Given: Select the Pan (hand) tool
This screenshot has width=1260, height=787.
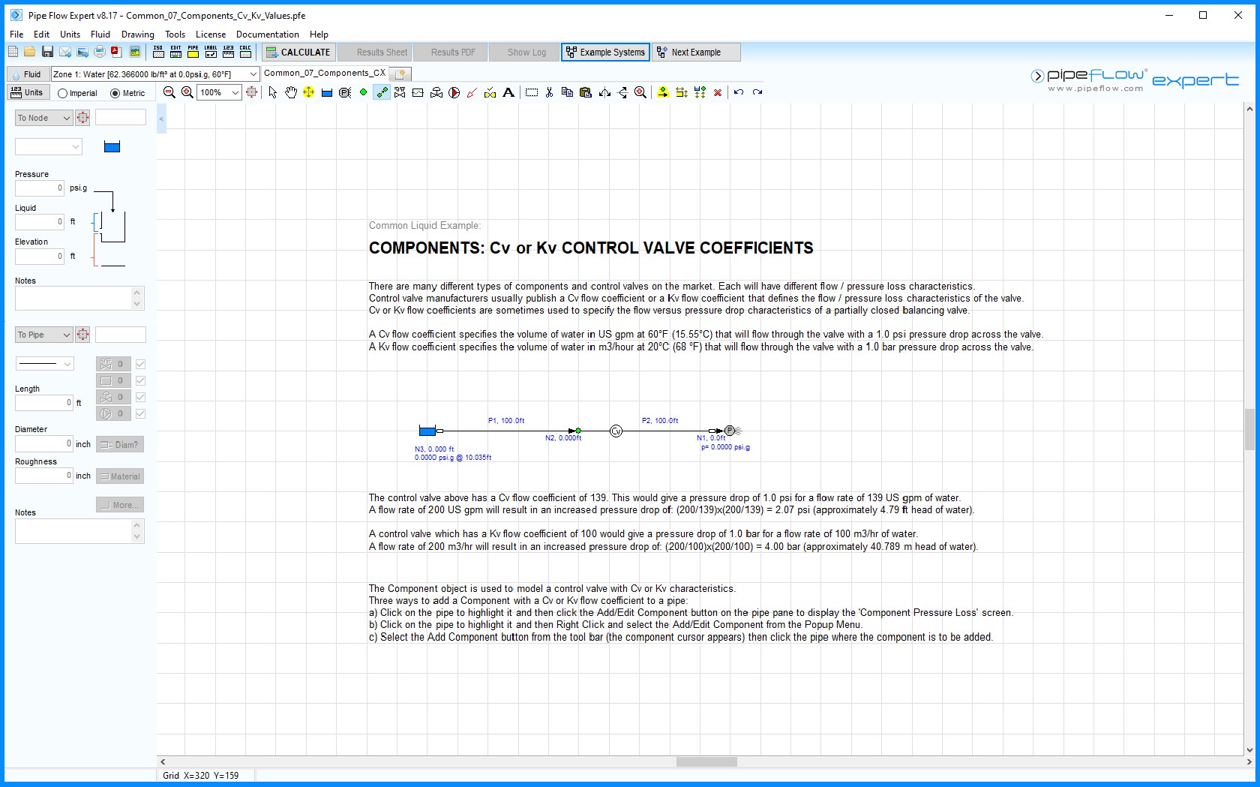Looking at the screenshot, I should (x=292, y=92).
